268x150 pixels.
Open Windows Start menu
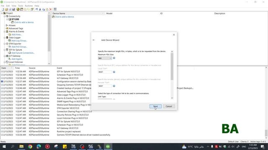tap(4, 147)
